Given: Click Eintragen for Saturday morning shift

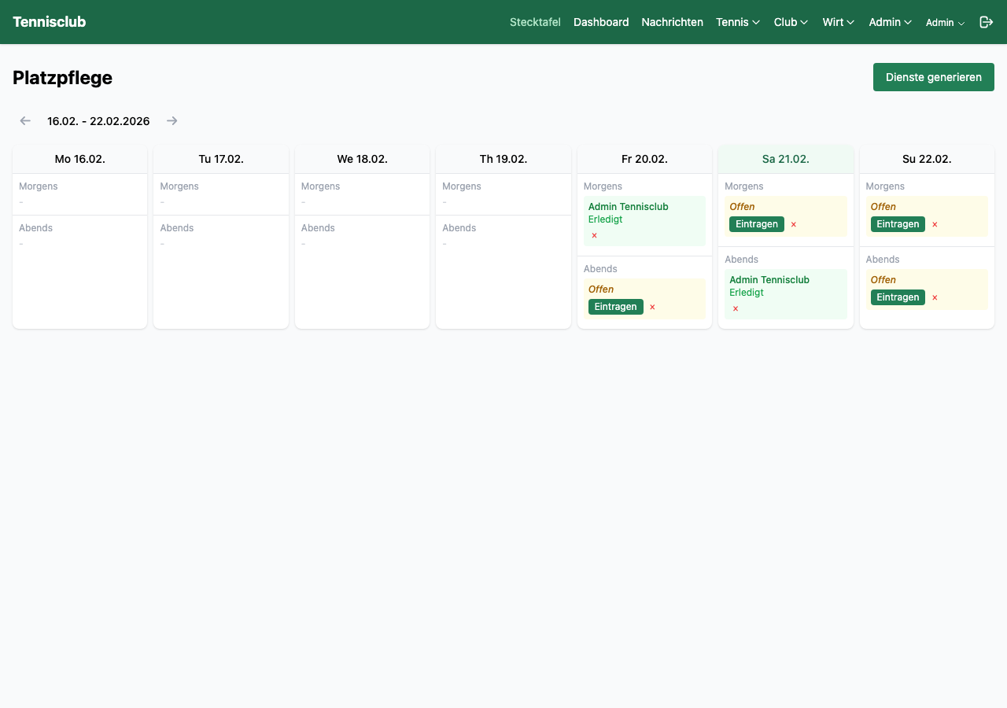Looking at the screenshot, I should [x=756, y=224].
